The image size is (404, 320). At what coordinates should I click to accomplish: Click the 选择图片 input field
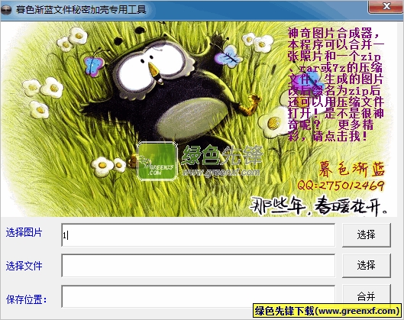click(x=199, y=235)
